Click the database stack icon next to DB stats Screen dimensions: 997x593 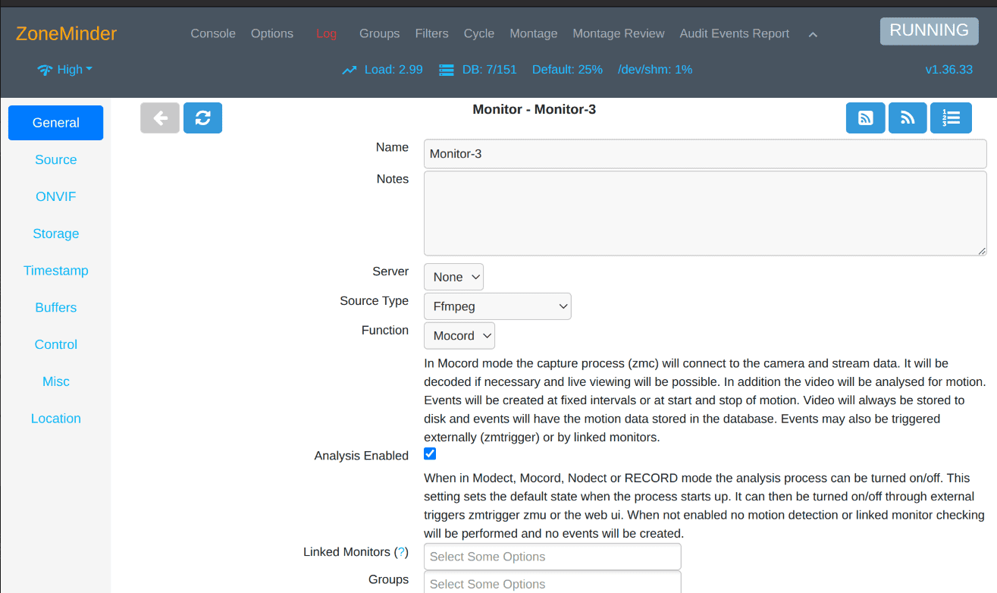click(446, 69)
